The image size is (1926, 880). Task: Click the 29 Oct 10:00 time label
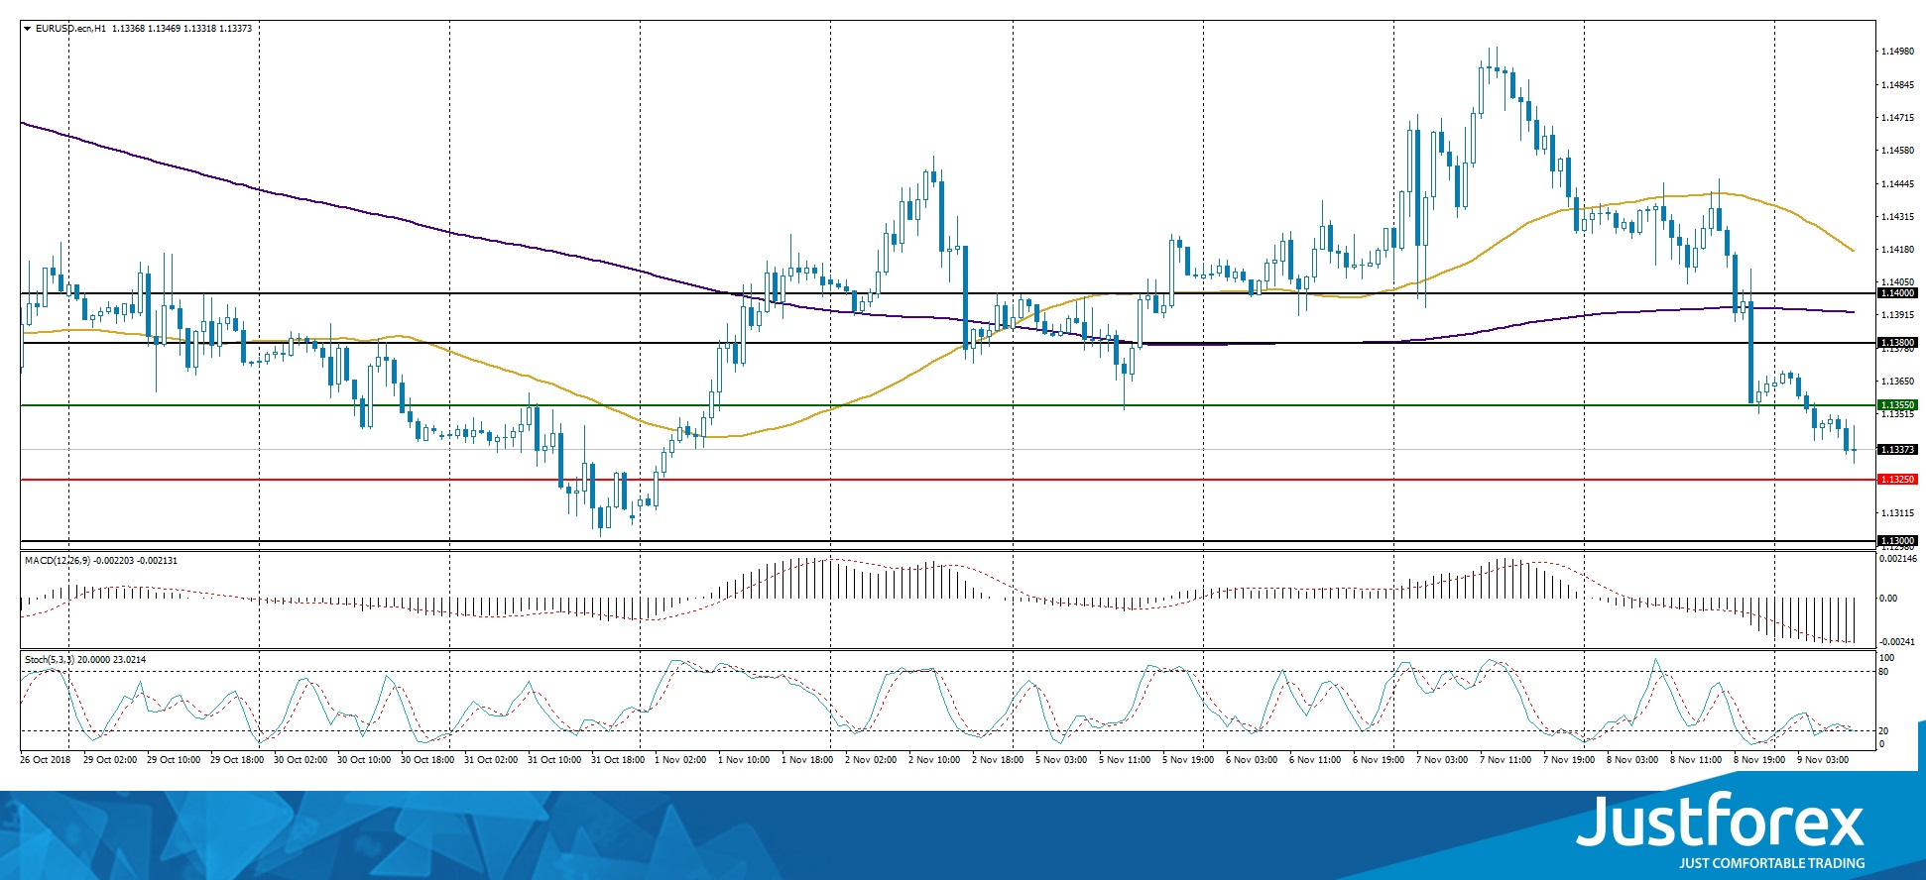[x=174, y=760]
